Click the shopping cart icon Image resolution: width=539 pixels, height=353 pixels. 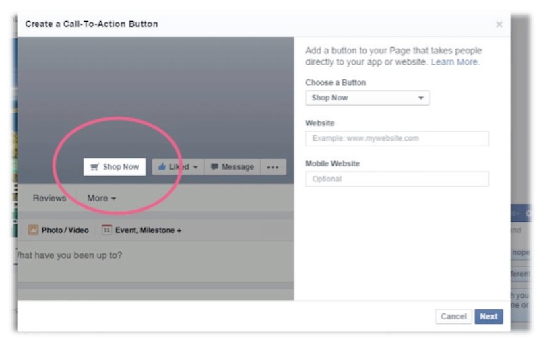pos(94,167)
